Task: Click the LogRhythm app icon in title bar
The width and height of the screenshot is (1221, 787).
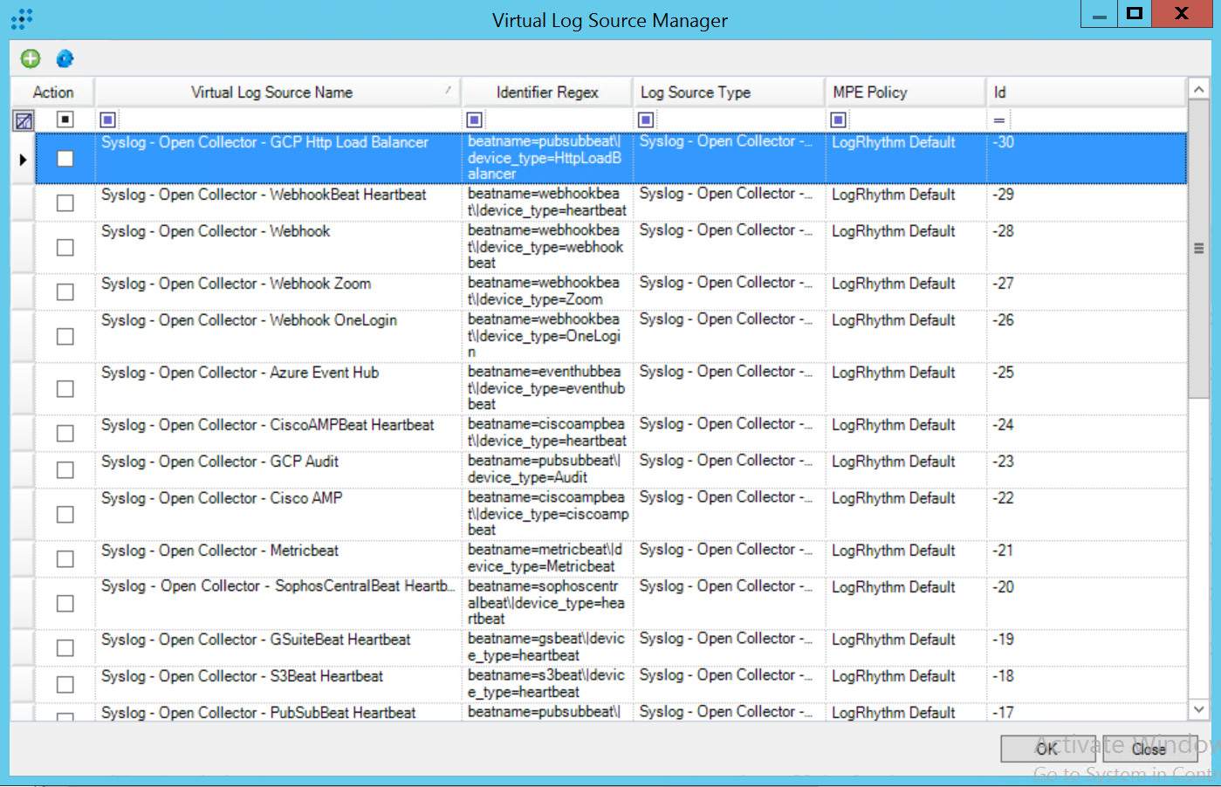Action: tap(22, 18)
